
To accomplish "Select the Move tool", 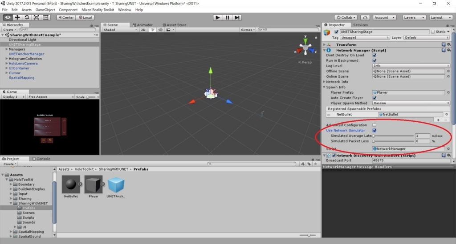I will (x=17, y=17).
